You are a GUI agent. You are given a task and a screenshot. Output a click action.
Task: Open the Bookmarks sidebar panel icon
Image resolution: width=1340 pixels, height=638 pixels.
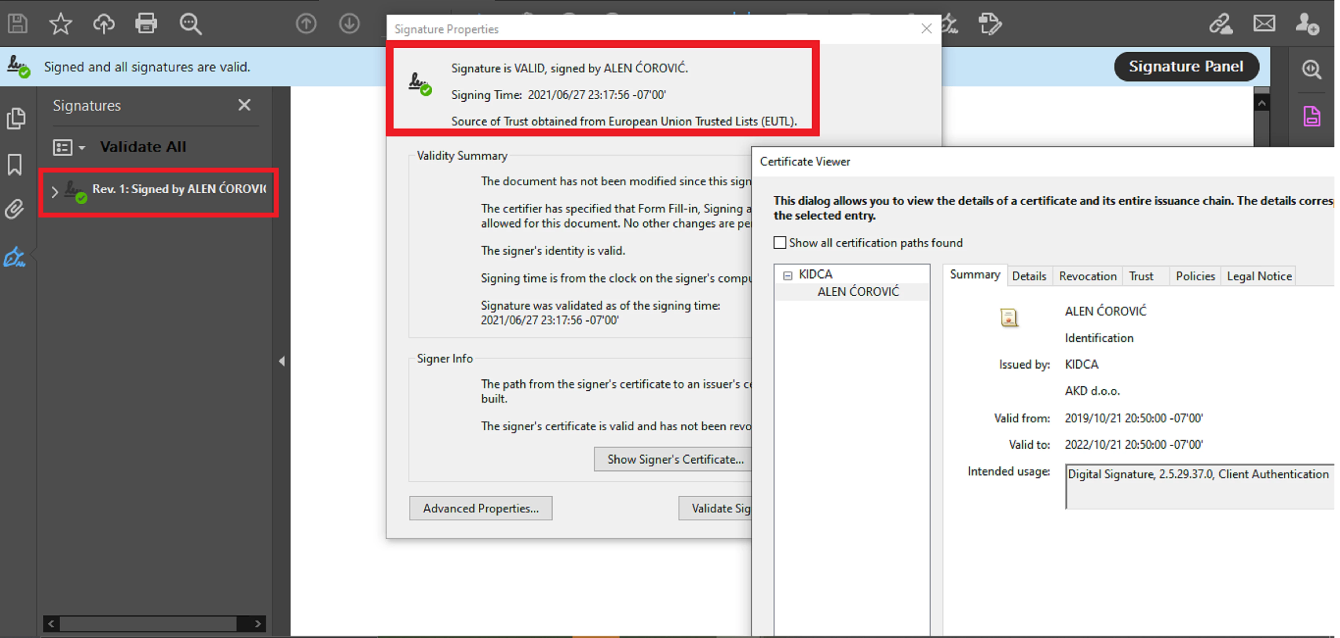pos(14,165)
